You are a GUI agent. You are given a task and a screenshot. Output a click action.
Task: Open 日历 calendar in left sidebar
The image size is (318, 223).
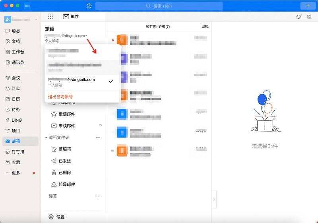16,99
